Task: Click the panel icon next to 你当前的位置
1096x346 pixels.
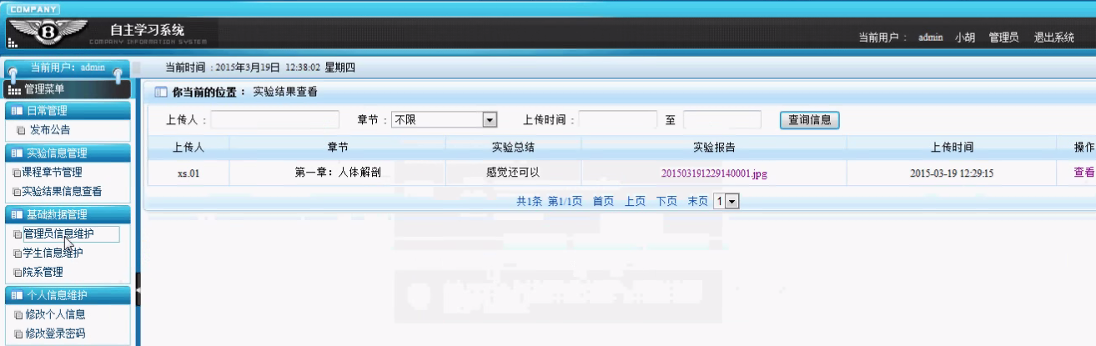Action: pyautogui.click(x=161, y=92)
